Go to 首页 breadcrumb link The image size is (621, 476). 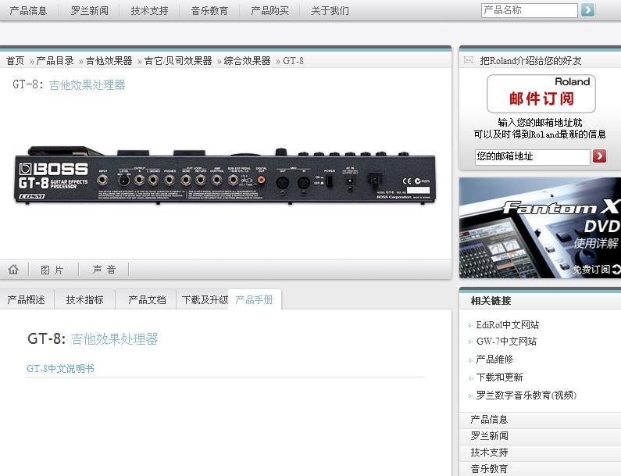(15, 61)
